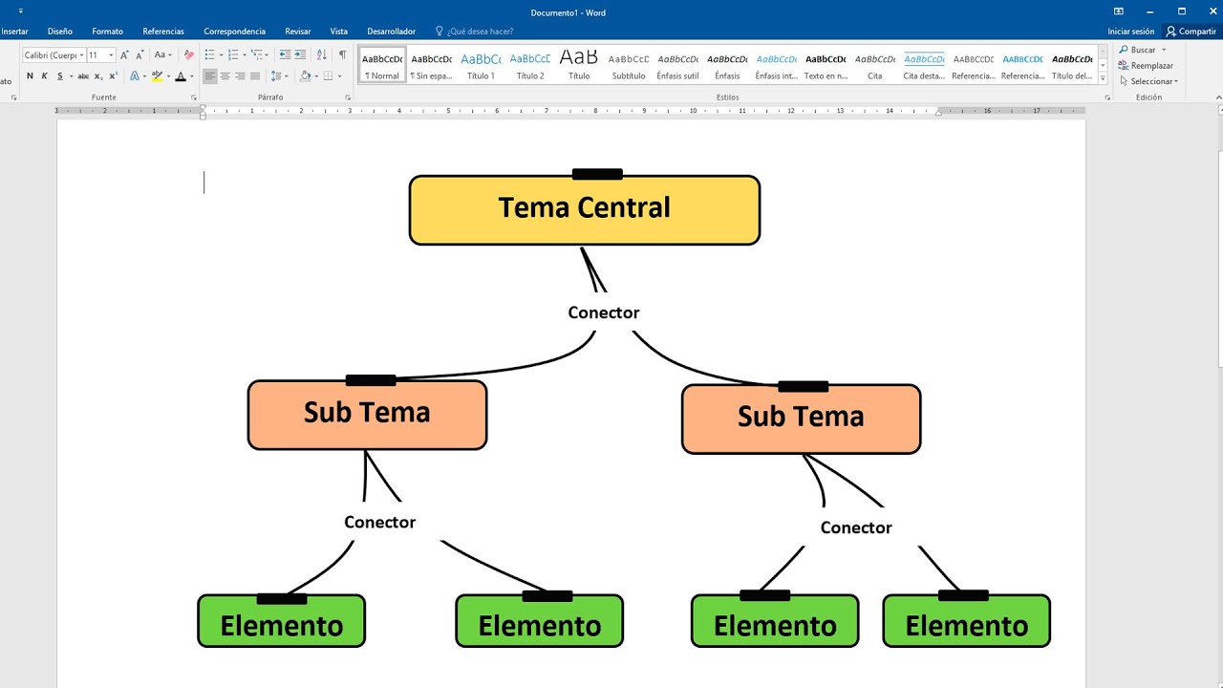Image resolution: width=1223 pixels, height=688 pixels.
Task: Apply font color A icon
Action: pos(180,76)
